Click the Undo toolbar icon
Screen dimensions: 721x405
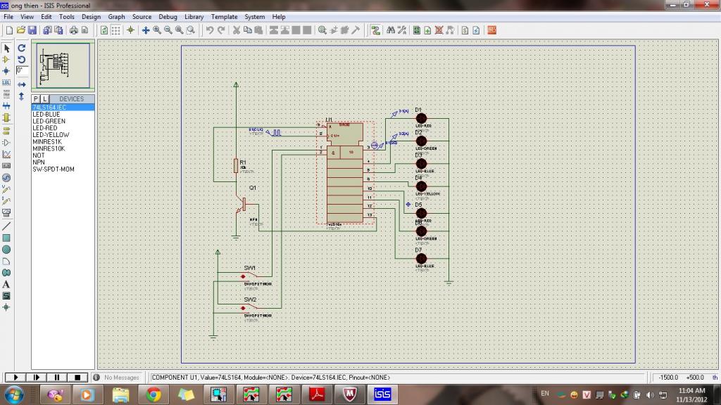click(x=209, y=30)
